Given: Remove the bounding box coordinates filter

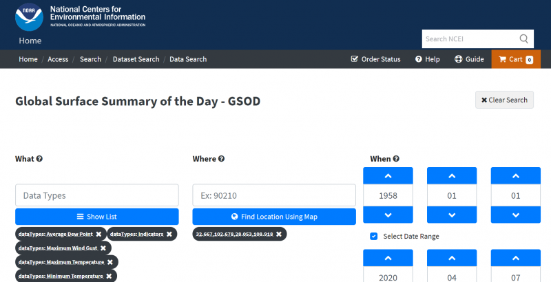Looking at the screenshot, I should 279,235.
